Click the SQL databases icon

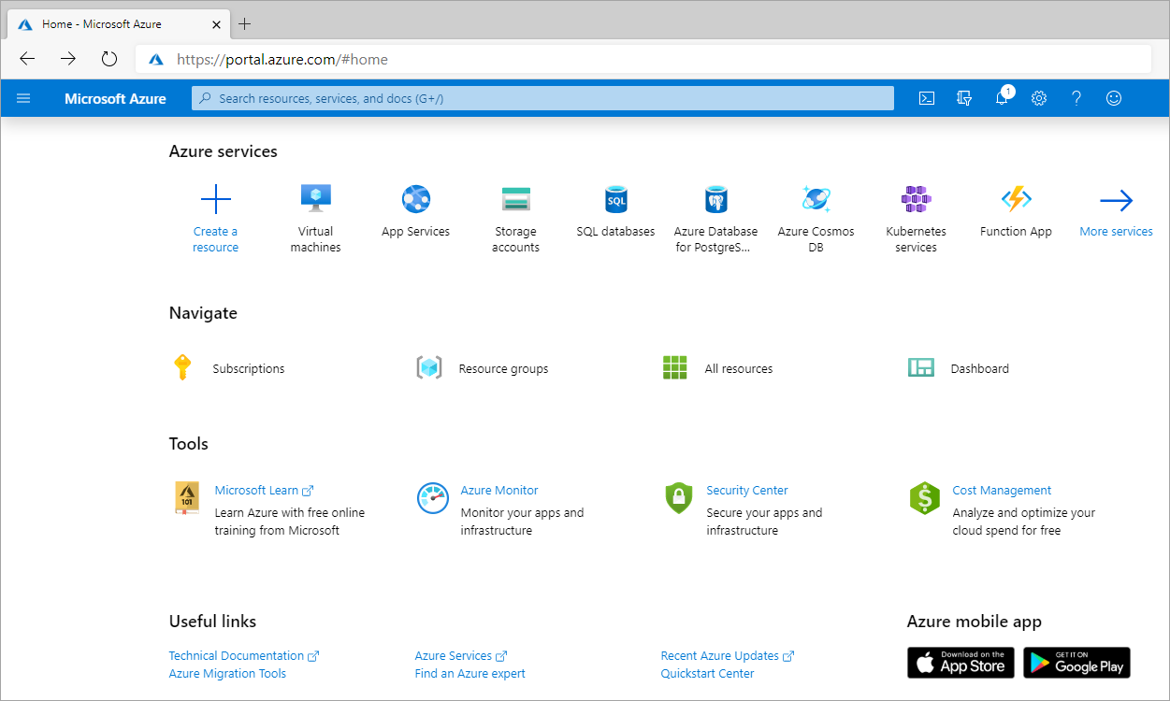click(615, 198)
